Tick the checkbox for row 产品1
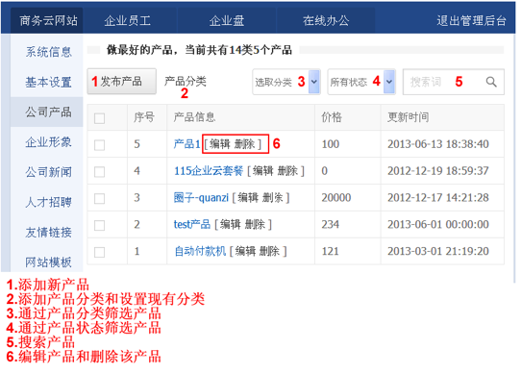This screenshot has height=374, width=521. pyautogui.click(x=99, y=145)
